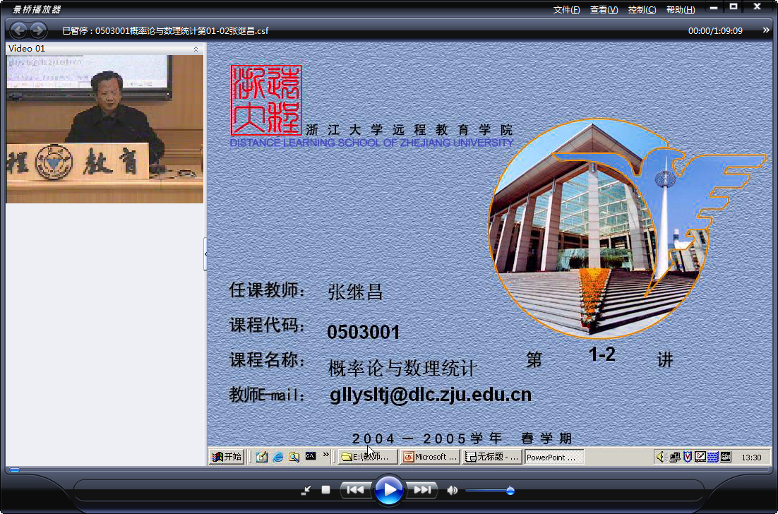
Task: Select the PowerPoint ... taskbar button
Action: (554, 457)
